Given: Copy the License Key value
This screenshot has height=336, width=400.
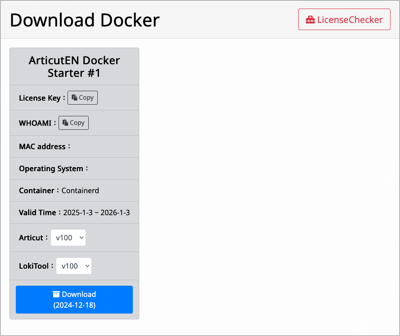Looking at the screenshot, I should click(82, 97).
